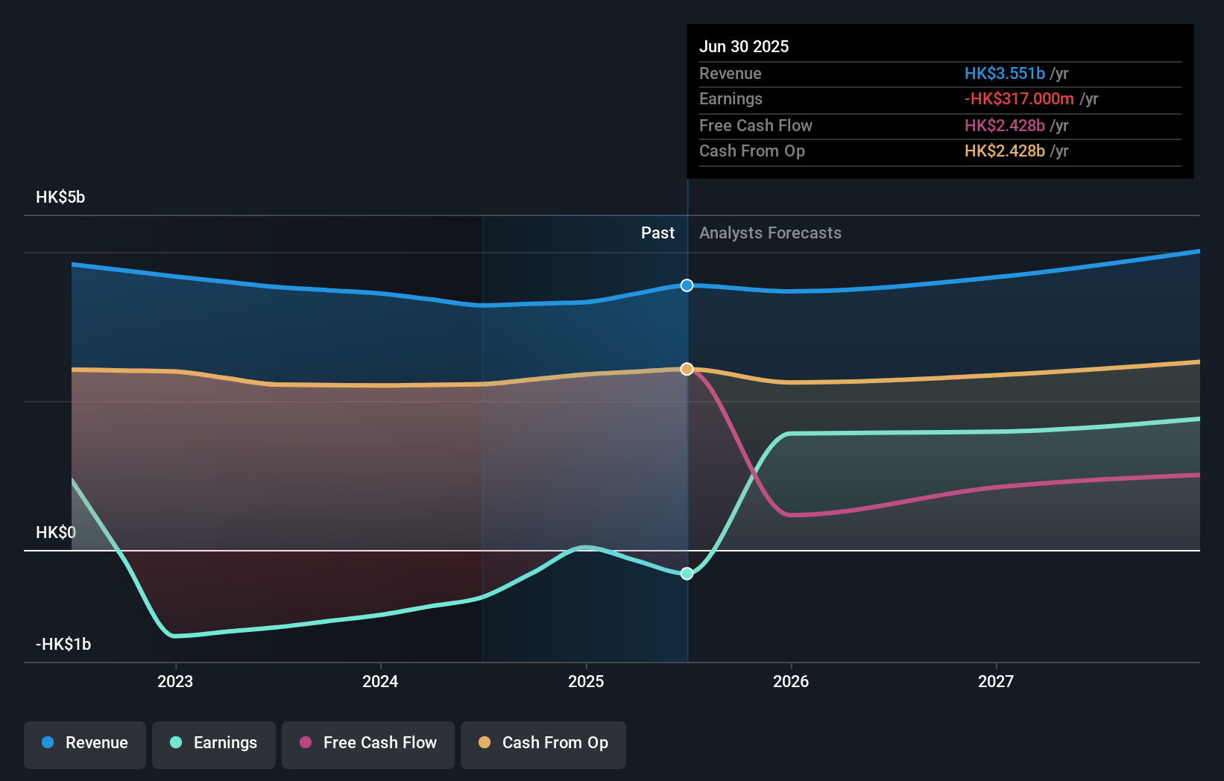The width and height of the screenshot is (1224, 781).
Task: Click the pink Free Cash Flow dot icon
Action: (x=305, y=742)
